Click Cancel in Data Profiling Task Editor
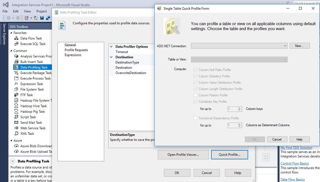 [x=207, y=173]
